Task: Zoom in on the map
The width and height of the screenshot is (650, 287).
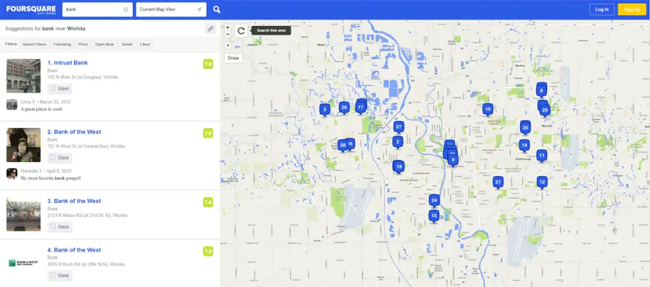Action: [228, 27]
